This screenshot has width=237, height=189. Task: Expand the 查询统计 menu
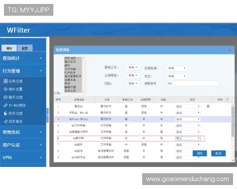[x=23, y=58]
